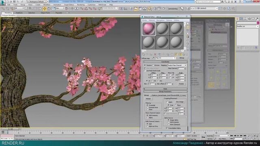Click the Reload button
The height and width of the screenshot is (146, 260).
click(x=148, y=99)
